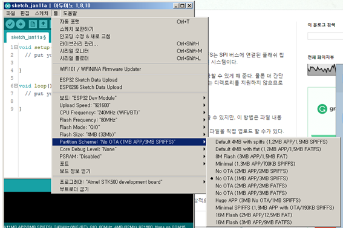Select Minimal SPIFFS with OTA/190KB option
The image size is (343, 228).
point(273,207)
